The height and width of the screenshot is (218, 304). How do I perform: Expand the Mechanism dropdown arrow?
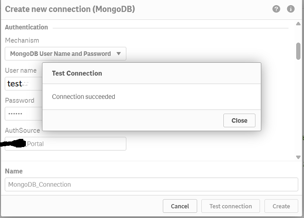click(x=119, y=54)
